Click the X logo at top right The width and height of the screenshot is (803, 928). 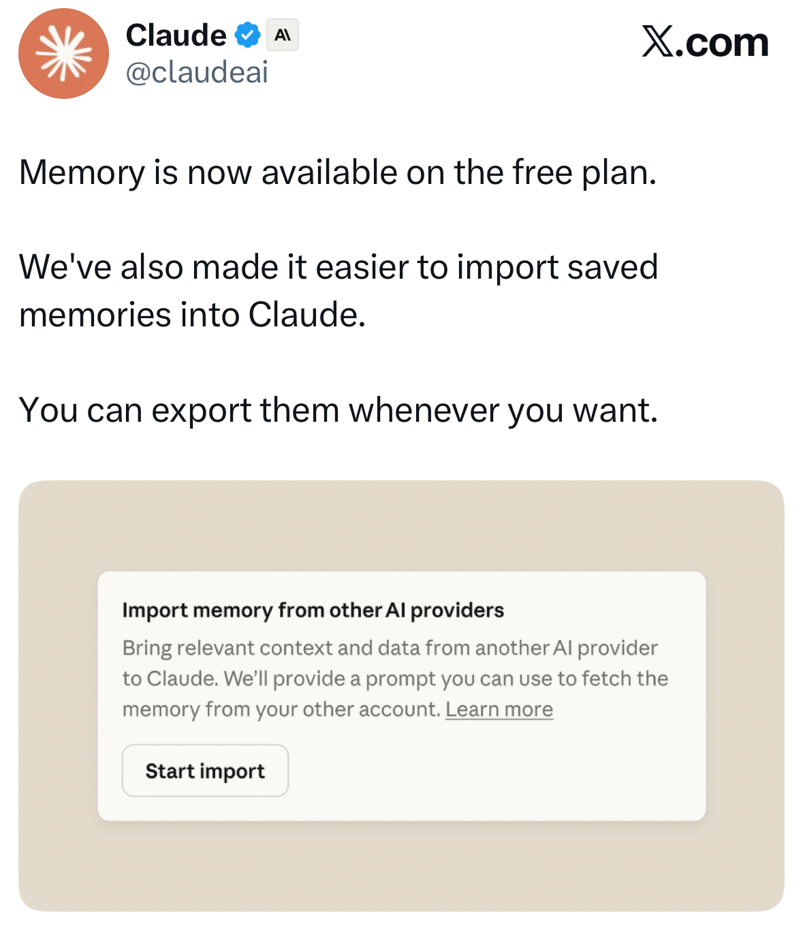[x=657, y=42]
